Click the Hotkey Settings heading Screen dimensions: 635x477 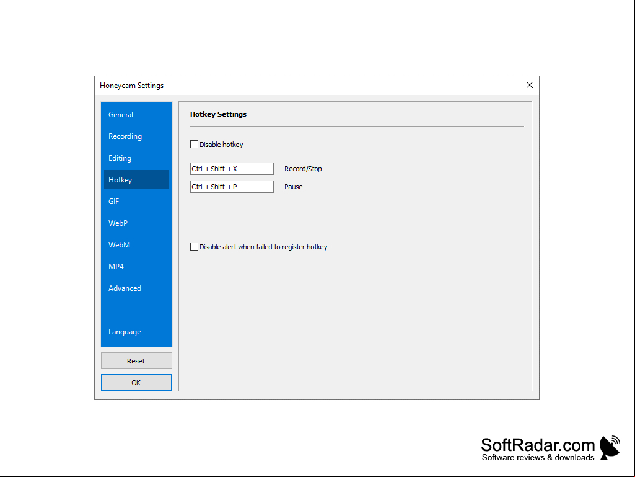(x=218, y=114)
